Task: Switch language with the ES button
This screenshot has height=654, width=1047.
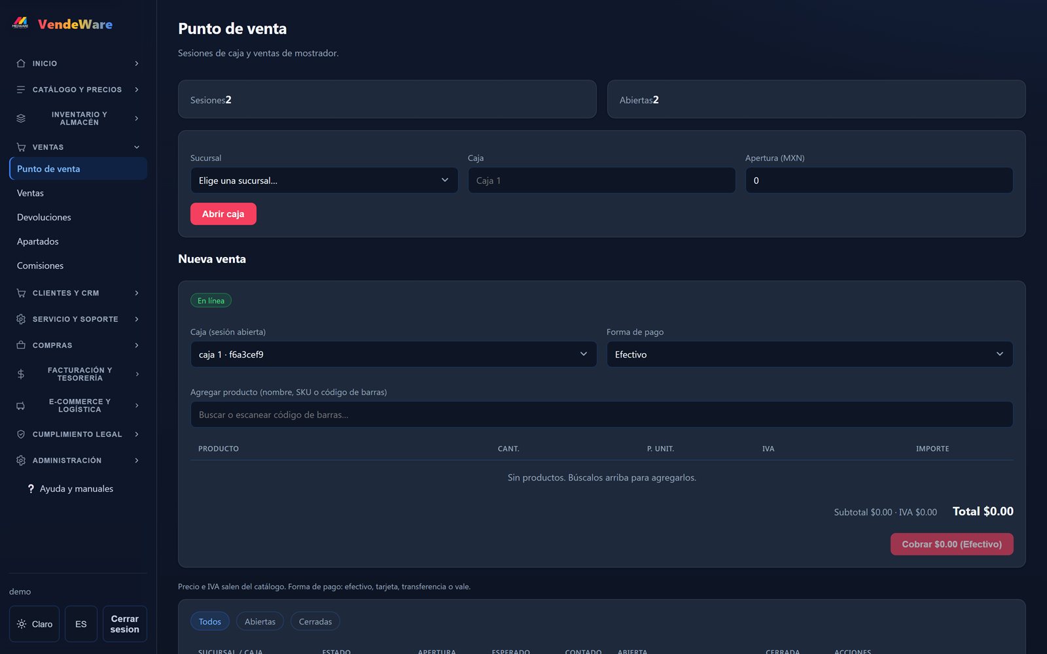Action: (81, 624)
